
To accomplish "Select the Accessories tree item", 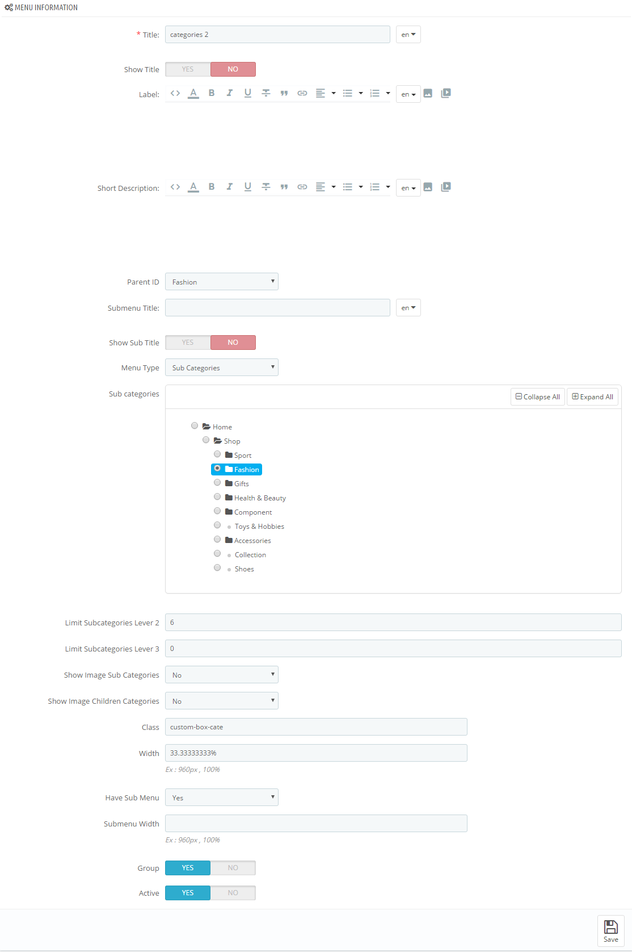I will (252, 541).
